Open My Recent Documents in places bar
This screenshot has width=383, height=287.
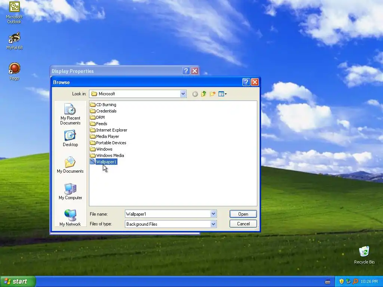pos(70,114)
